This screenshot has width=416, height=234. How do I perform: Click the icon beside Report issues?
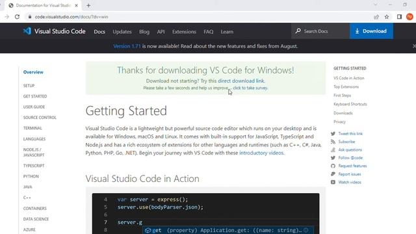[333, 174]
